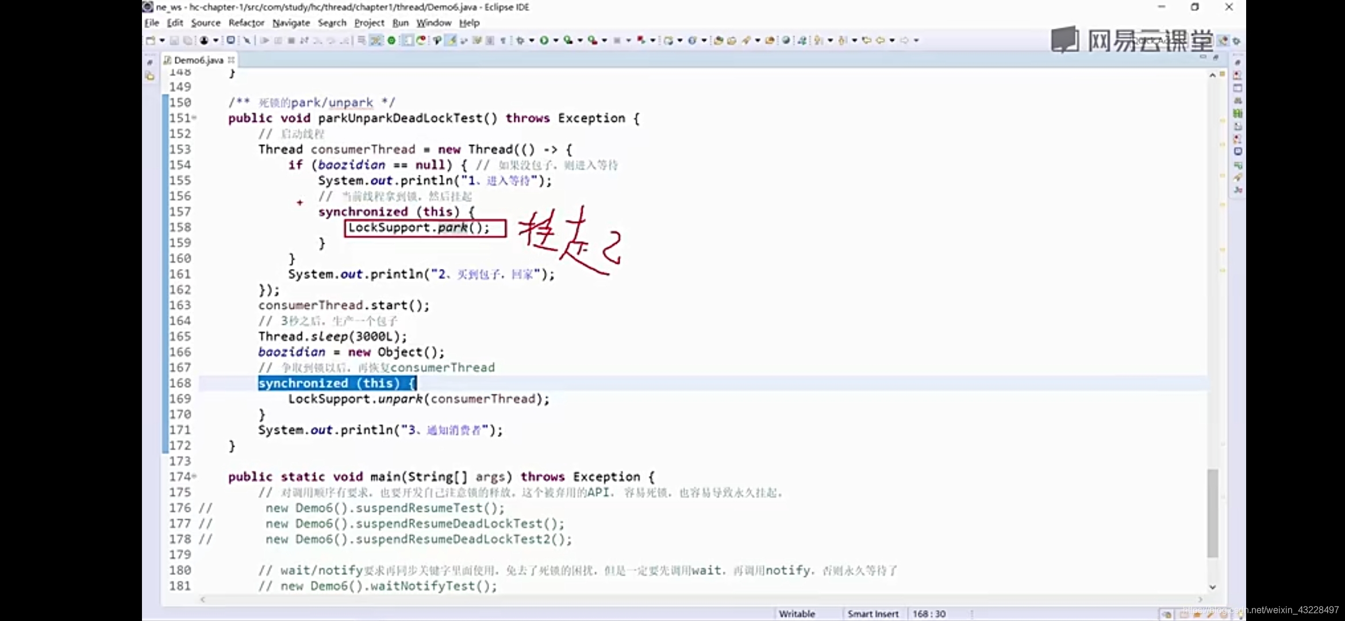Click the Step Return icon
The image size is (1345, 621).
pyautogui.click(x=344, y=40)
